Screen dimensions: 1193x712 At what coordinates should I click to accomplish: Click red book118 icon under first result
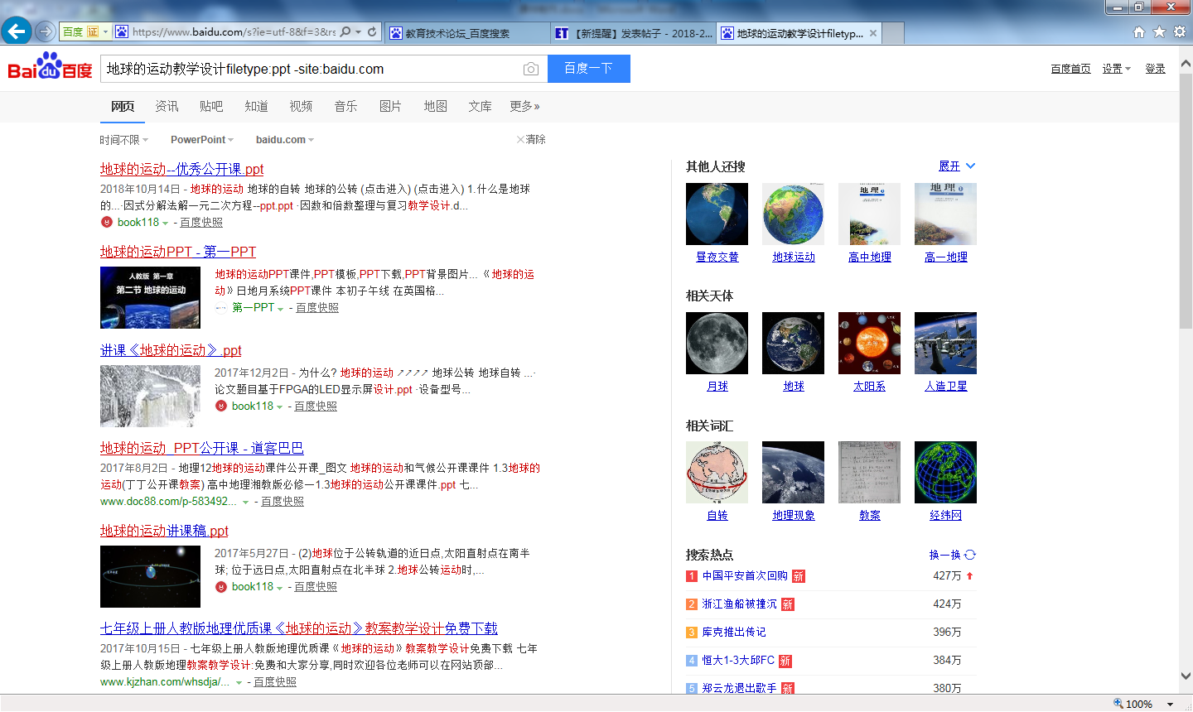pos(106,222)
